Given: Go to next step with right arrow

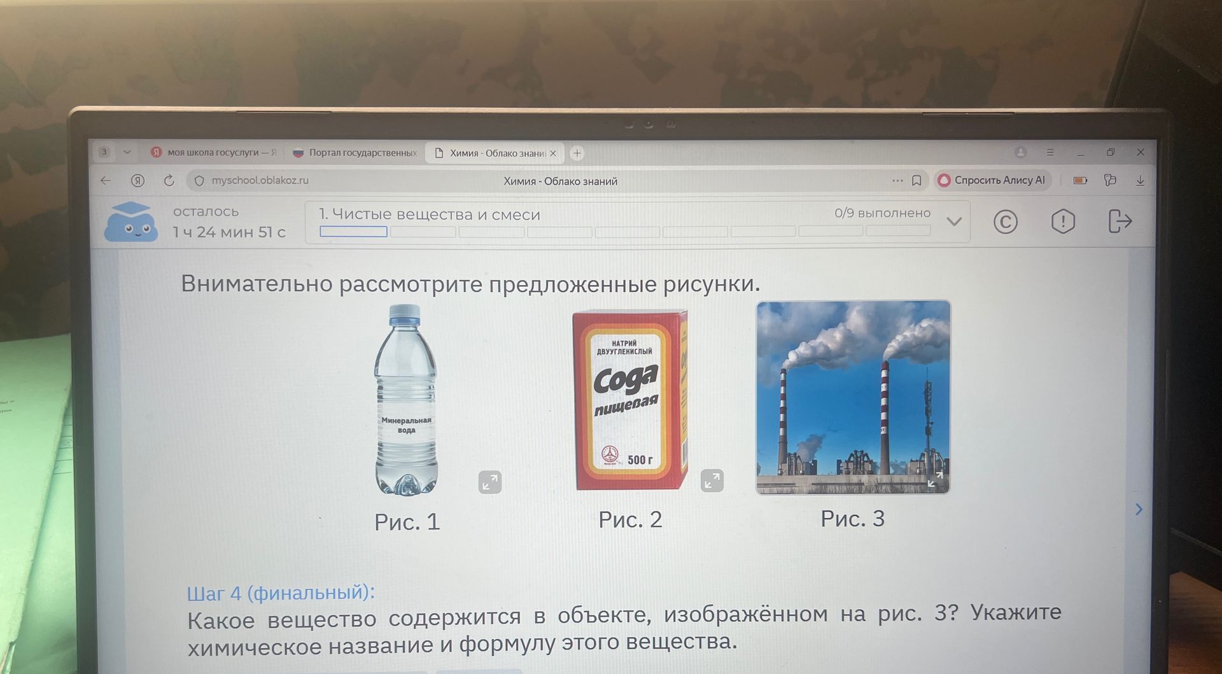Looking at the screenshot, I should (1139, 509).
